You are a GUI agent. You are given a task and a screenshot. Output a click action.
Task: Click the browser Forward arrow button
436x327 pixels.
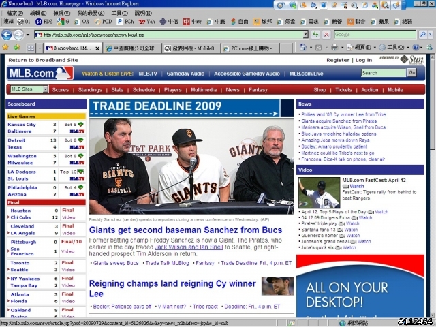coord(18,35)
